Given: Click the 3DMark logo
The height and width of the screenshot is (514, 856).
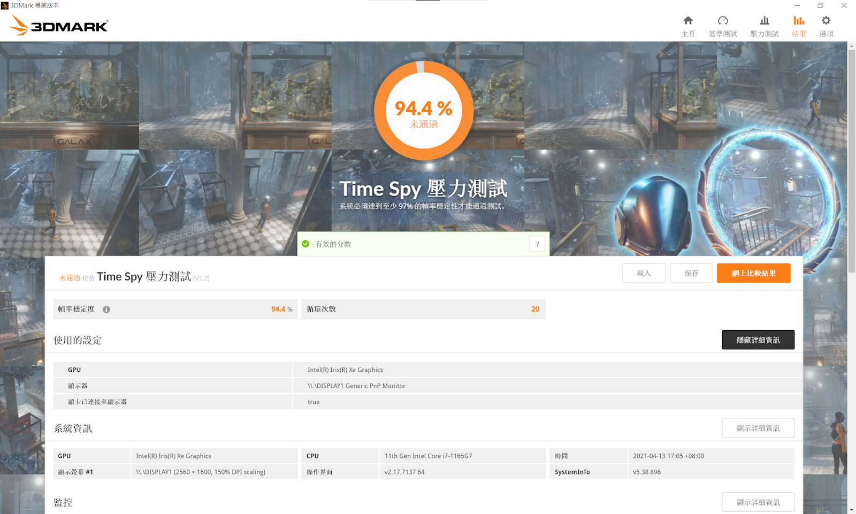Looking at the screenshot, I should pyautogui.click(x=59, y=25).
